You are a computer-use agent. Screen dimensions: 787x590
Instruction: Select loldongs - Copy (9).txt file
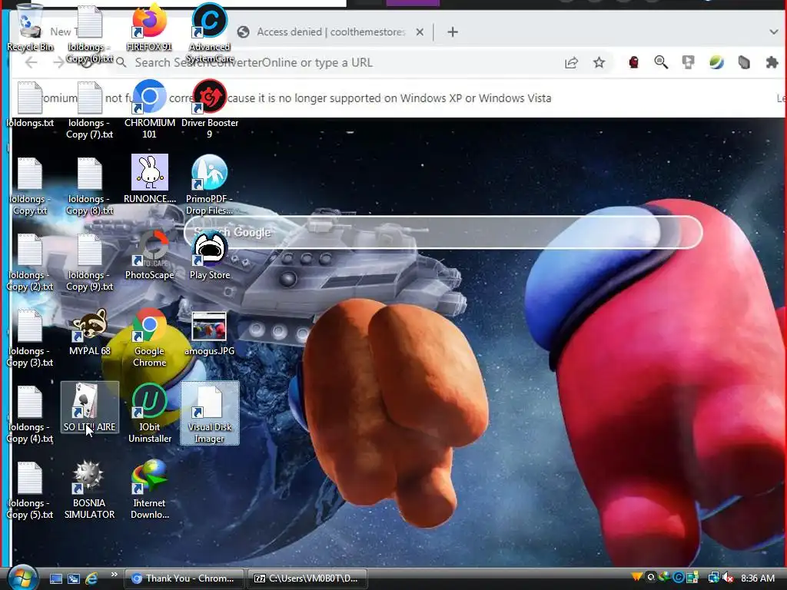pos(89,263)
